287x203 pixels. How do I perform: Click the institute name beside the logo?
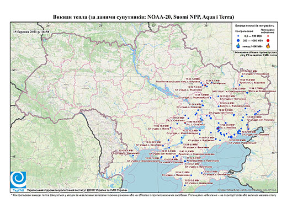pyautogui.click(x=77, y=190)
